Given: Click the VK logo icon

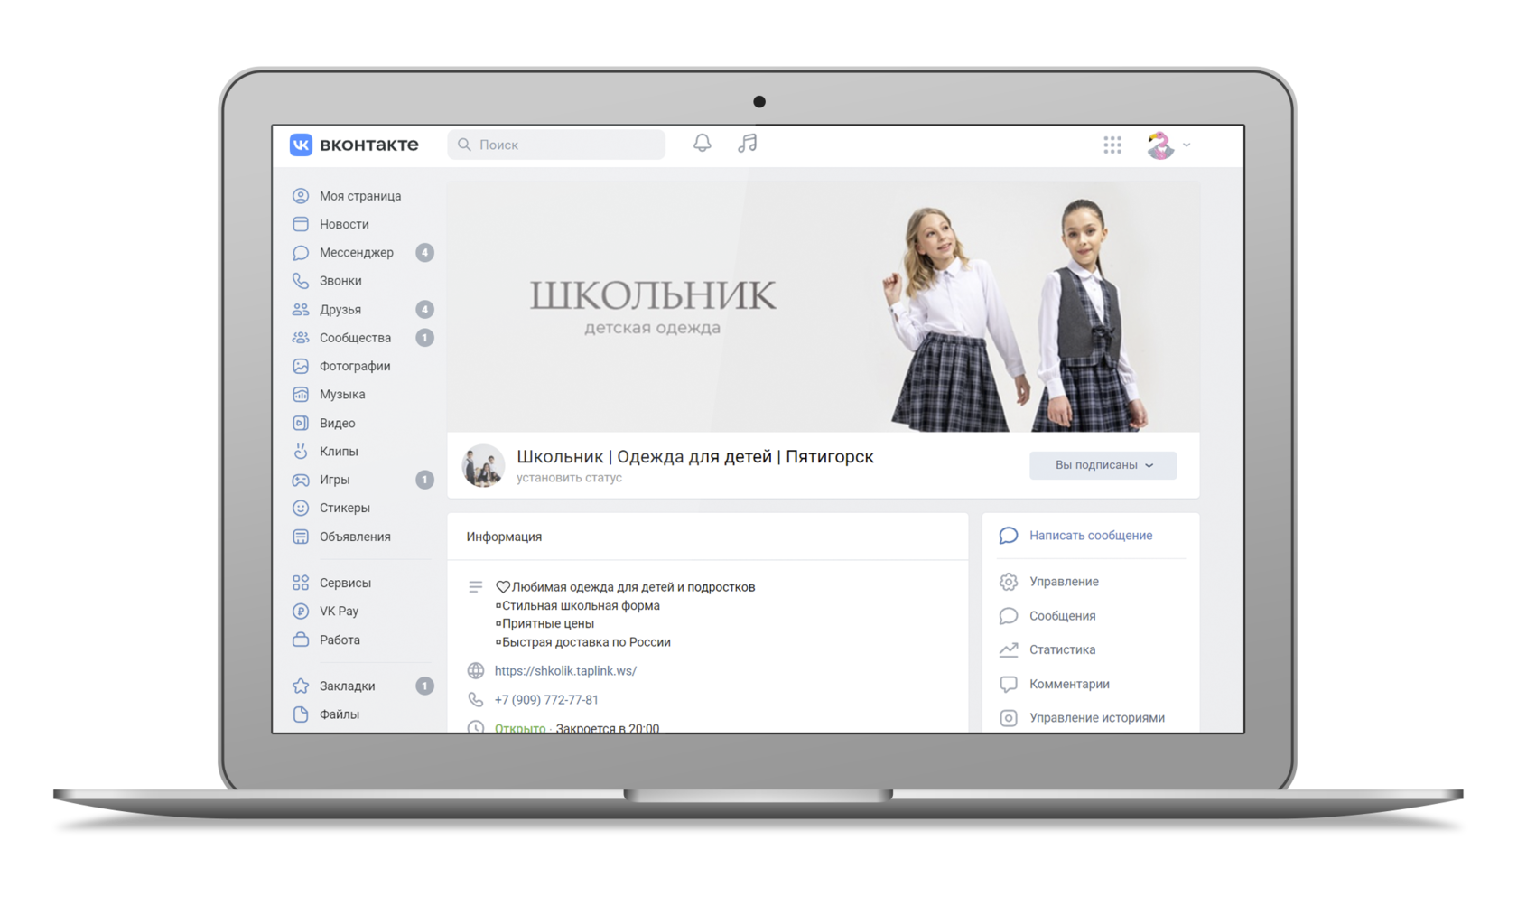Looking at the screenshot, I should click(x=301, y=145).
